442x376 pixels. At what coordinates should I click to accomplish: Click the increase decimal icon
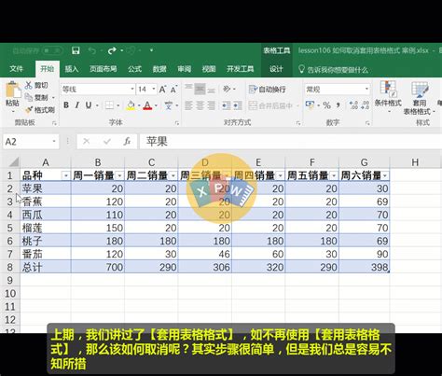(353, 105)
